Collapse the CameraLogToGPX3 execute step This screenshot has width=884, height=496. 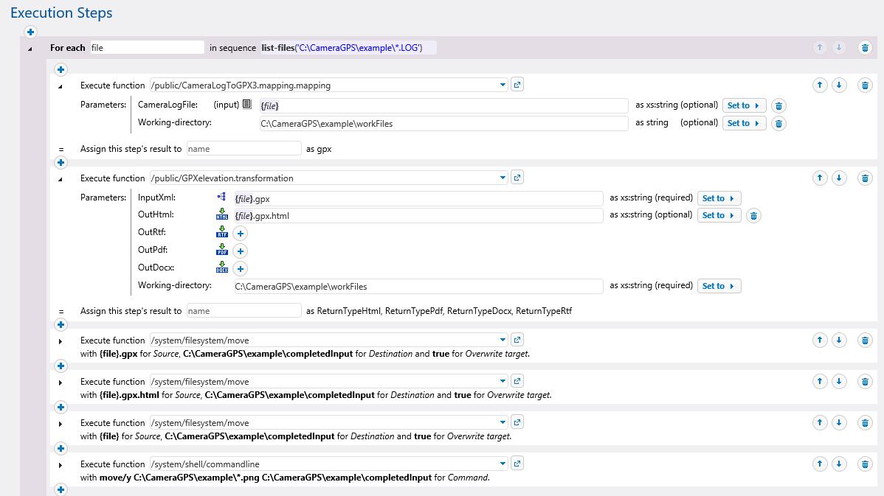[x=61, y=87]
